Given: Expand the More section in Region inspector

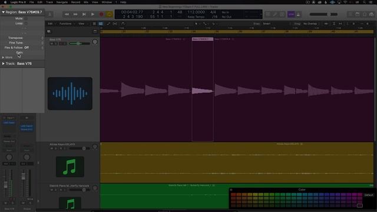Looking at the screenshot, I should (4, 58).
